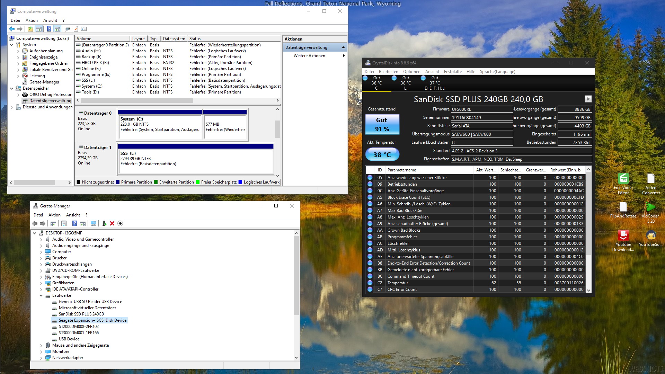The image size is (665, 374).
Task: Collapse Datenträgerverwaltung actions section arrow
Action: click(x=343, y=47)
